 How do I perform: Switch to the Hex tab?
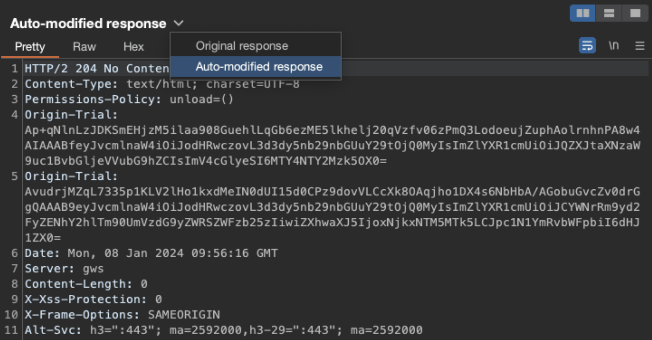(133, 47)
